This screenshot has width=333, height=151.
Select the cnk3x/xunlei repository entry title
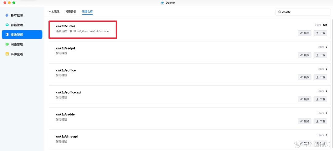[65, 26]
